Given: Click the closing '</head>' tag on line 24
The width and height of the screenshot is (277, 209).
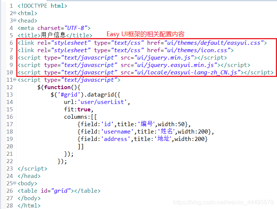Looking at the screenshot, I should pyautogui.click(x=29, y=176).
